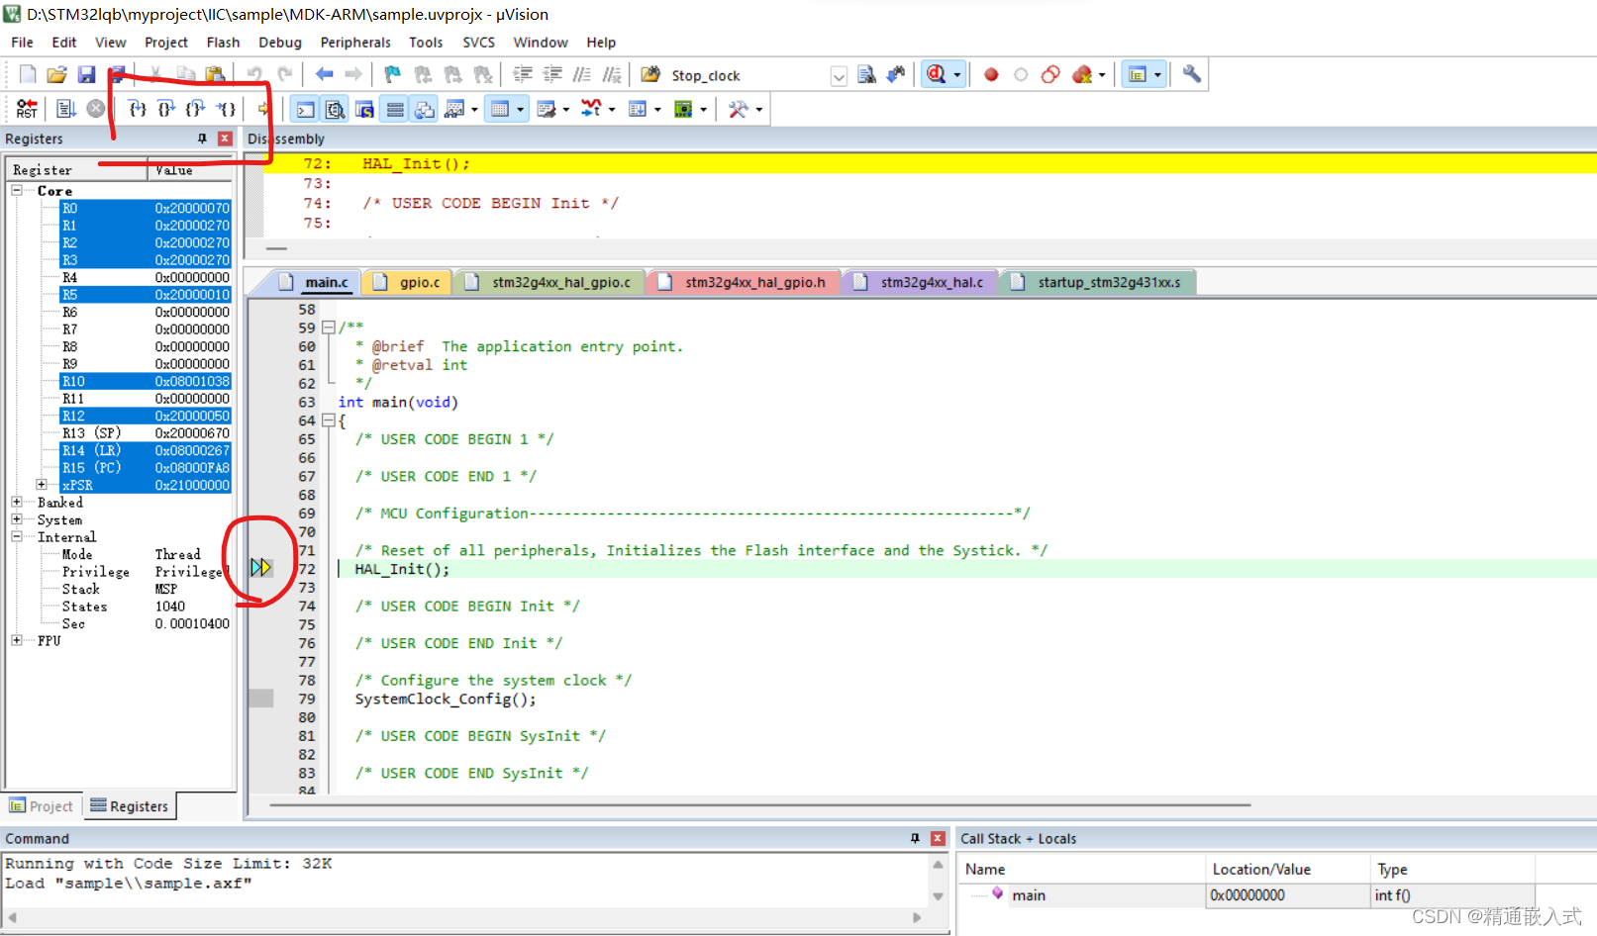
Task: Click the Find icon beside the search combo
Action: point(866,74)
